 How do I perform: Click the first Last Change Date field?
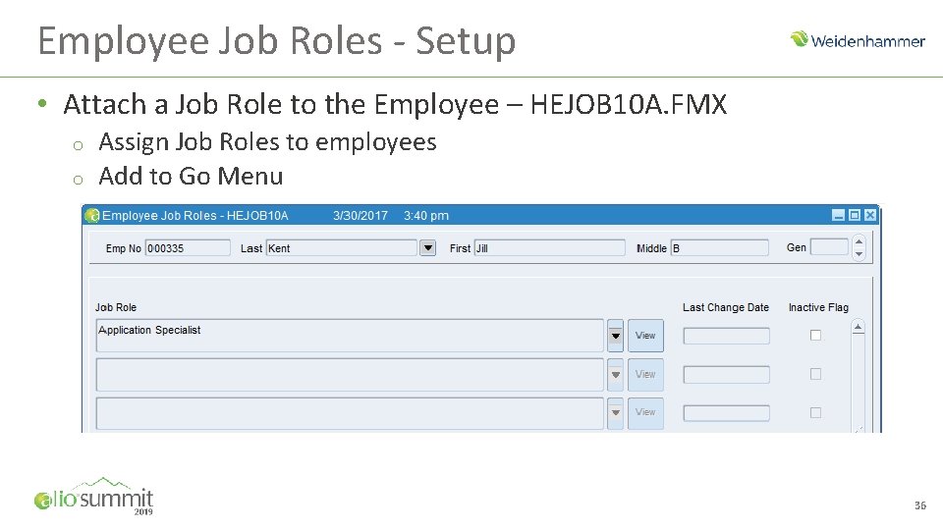[726, 336]
